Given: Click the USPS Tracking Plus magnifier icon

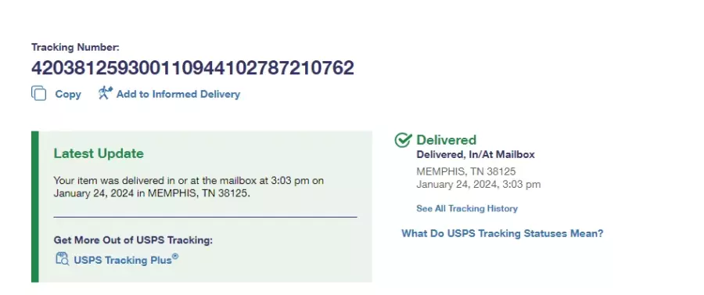Looking at the screenshot, I should pos(63,259).
